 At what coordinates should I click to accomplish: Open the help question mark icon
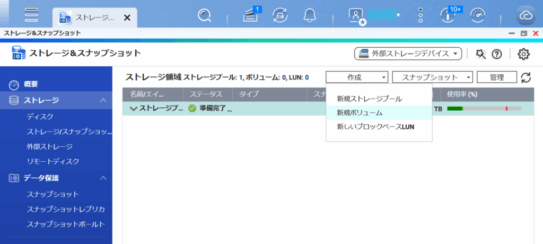tap(497, 54)
